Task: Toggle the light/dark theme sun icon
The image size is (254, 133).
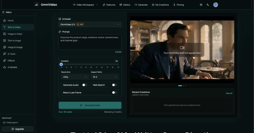Action: point(201,5)
